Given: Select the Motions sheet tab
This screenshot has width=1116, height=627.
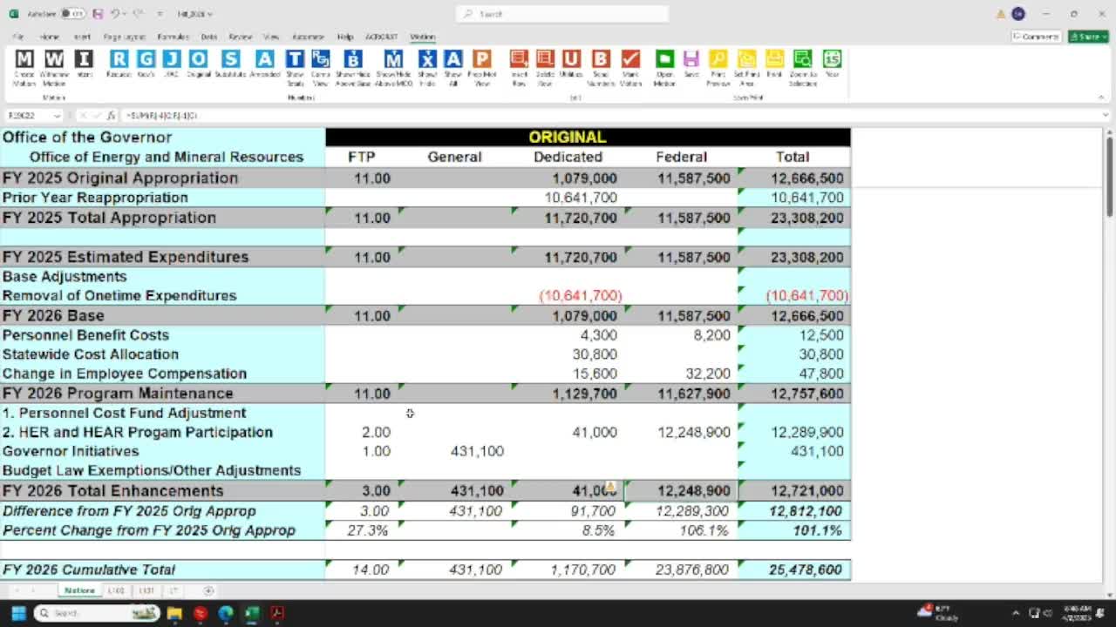Looking at the screenshot, I should tap(79, 590).
